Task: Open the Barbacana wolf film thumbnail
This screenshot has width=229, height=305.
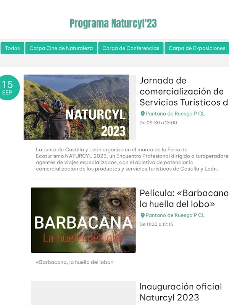Action: pos(83,220)
